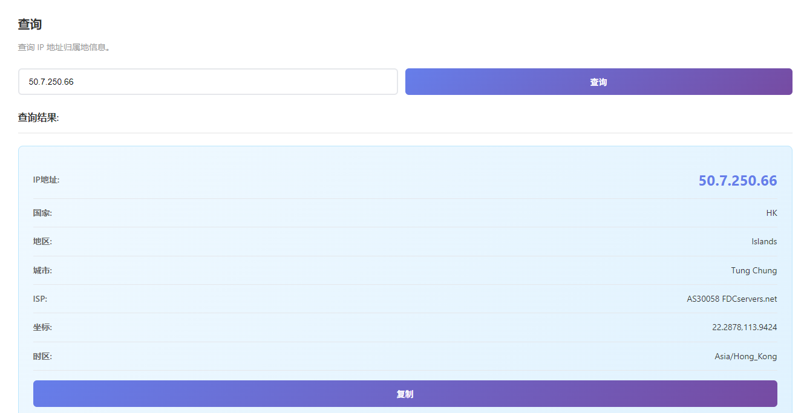Select the AS30058 FDCservers.net ISP text
The height and width of the screenshot is (413, 804).
(731, 299)
